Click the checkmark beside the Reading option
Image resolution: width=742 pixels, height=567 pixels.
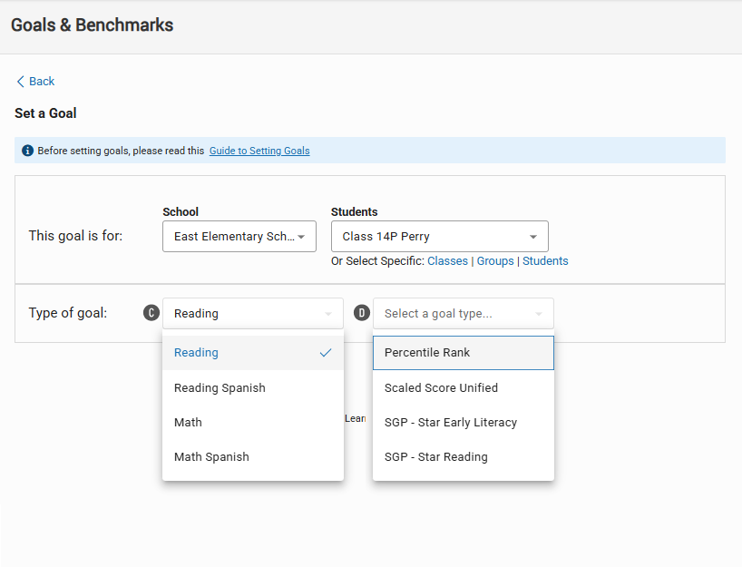326,353
